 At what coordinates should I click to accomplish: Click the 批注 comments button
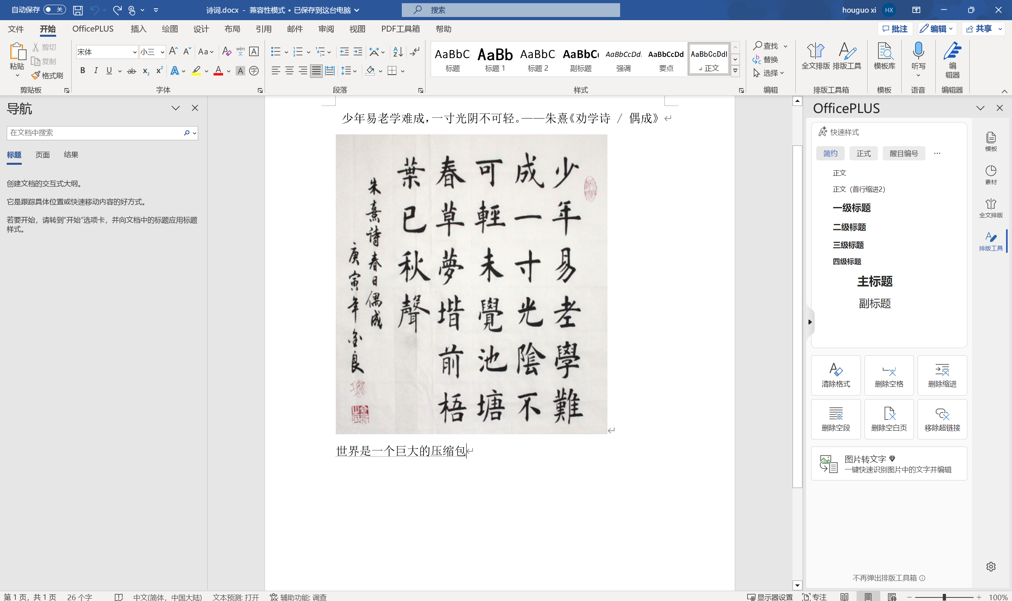click(895, 29)
